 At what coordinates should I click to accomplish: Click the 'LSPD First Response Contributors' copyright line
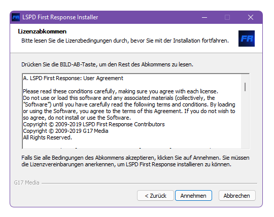click(94, 124)
